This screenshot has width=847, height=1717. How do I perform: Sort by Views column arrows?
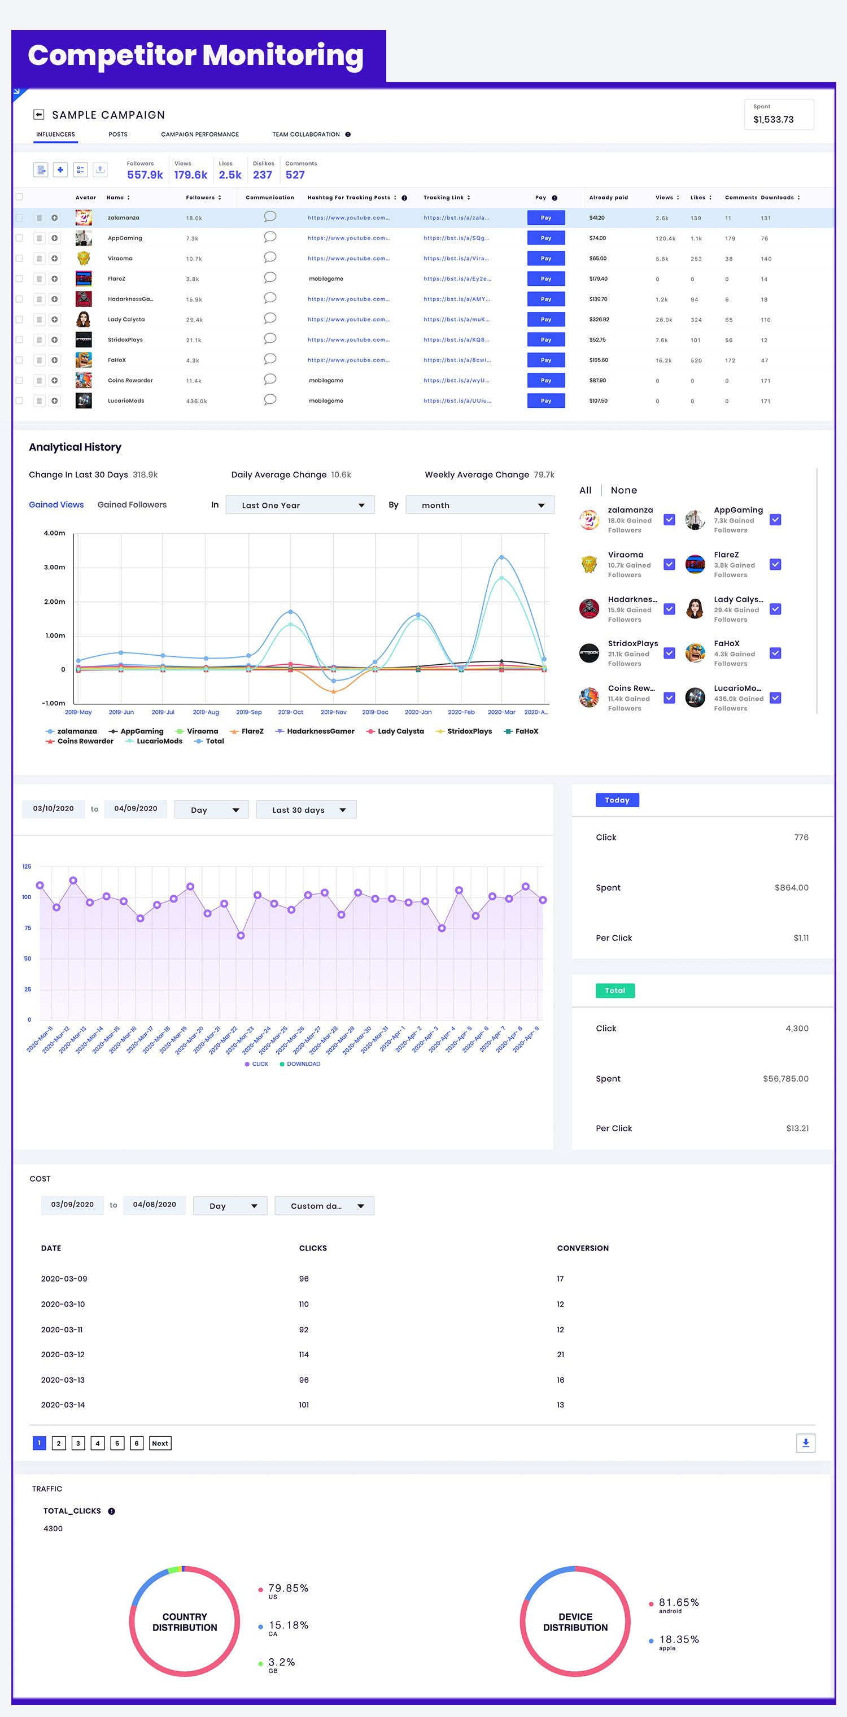678,198
